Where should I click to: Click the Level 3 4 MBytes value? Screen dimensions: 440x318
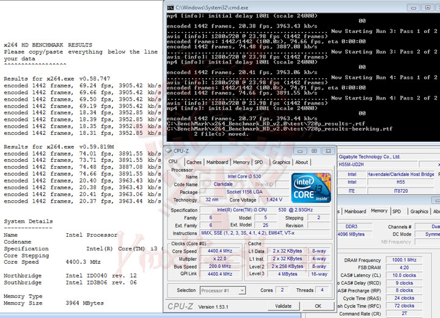coord(287,274)
